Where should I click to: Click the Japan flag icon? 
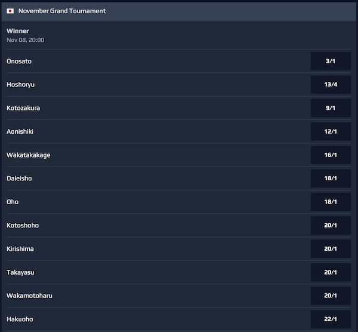tap(10, 11)
